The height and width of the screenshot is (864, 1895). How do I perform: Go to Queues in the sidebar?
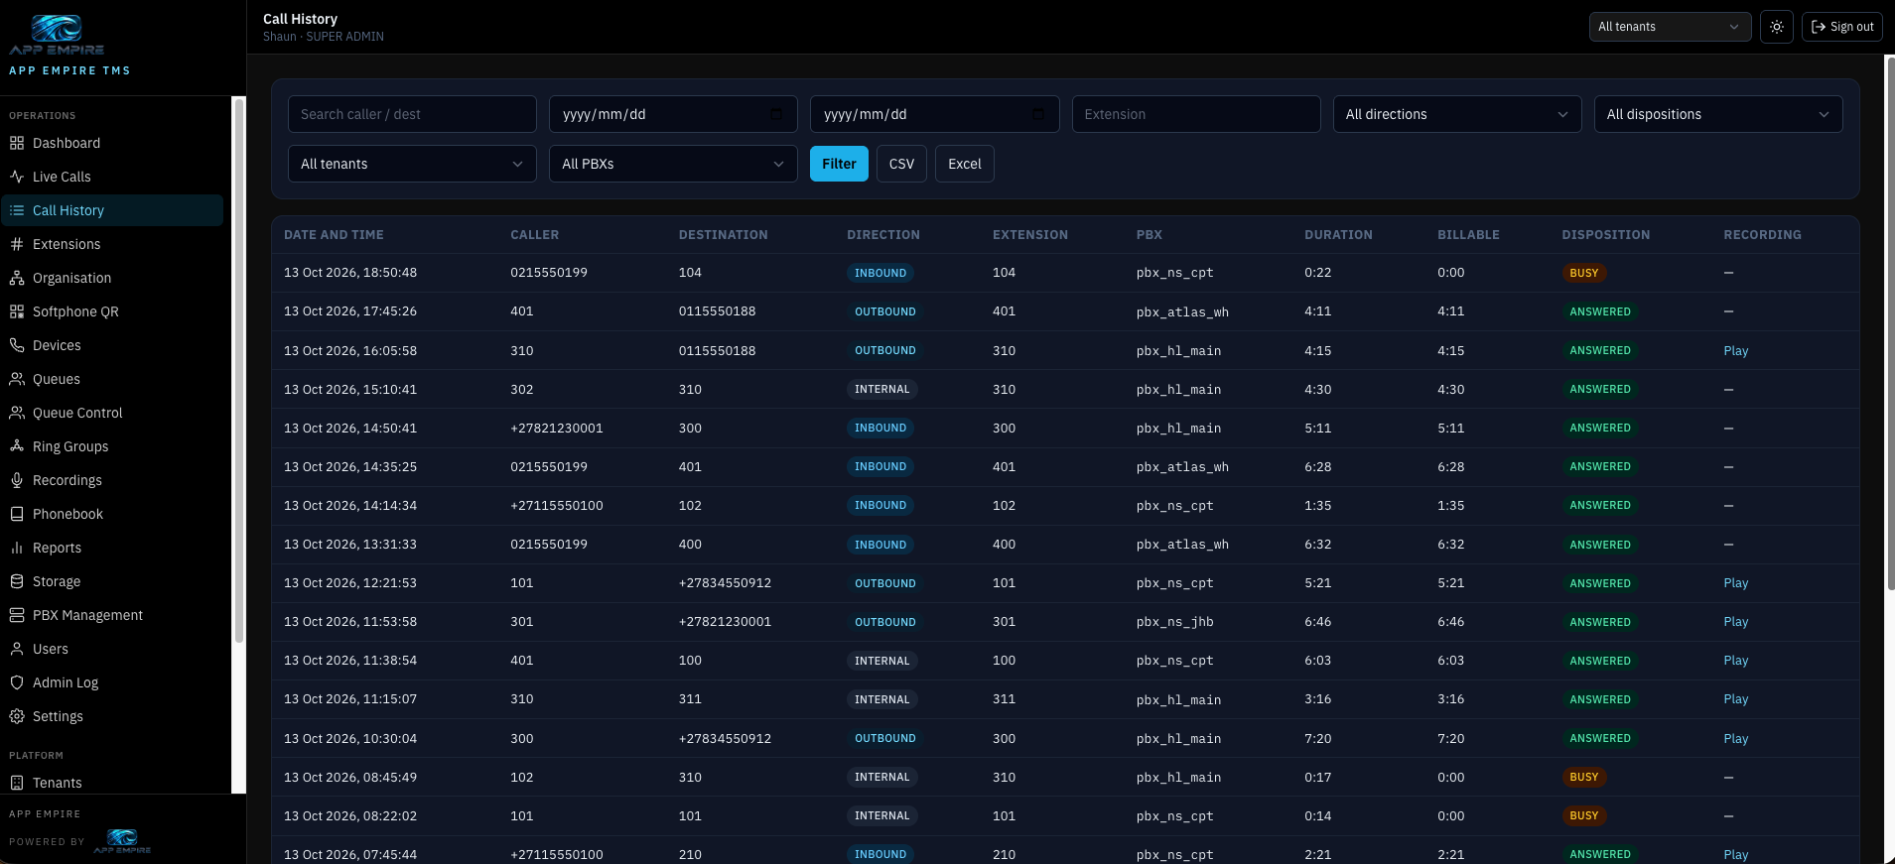112,379
